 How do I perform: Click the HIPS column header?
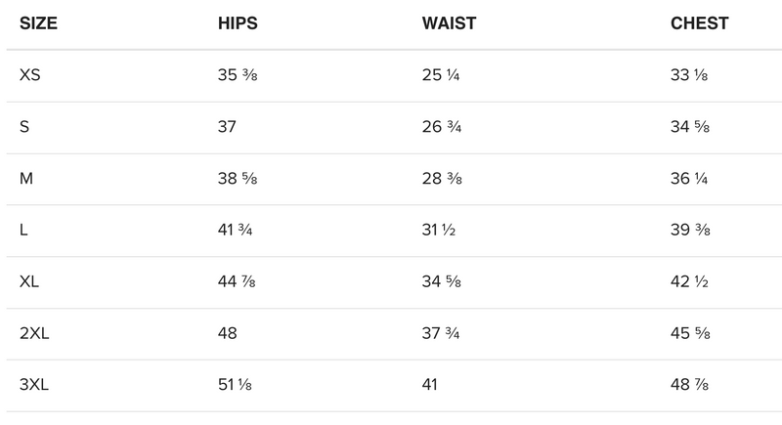coord(239,23)
